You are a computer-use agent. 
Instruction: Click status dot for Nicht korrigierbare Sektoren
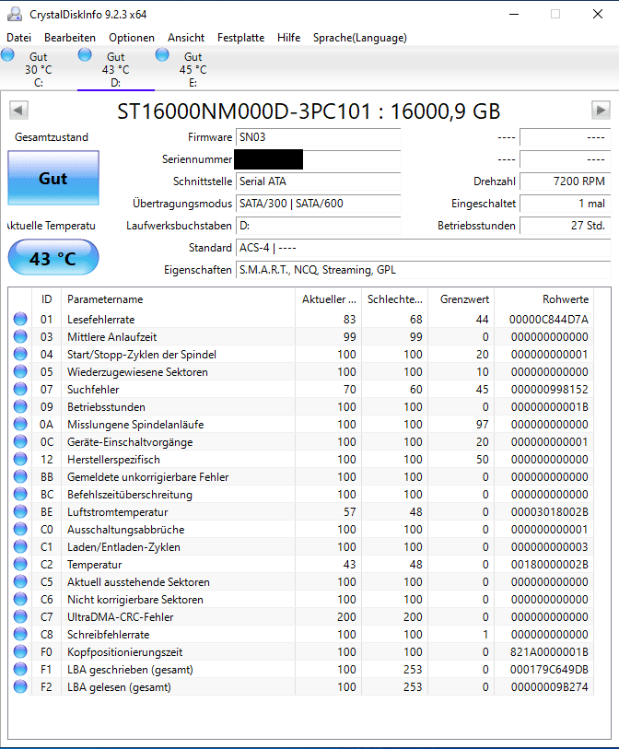(20, 600)
